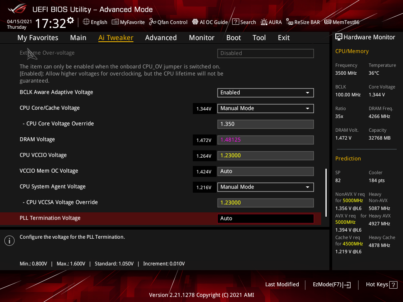
Task: Click the EzMode exit arrow icon
Action: click(347, 285)
